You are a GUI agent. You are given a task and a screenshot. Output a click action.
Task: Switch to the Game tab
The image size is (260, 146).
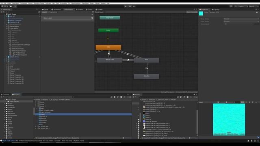[x=45, y=9]
